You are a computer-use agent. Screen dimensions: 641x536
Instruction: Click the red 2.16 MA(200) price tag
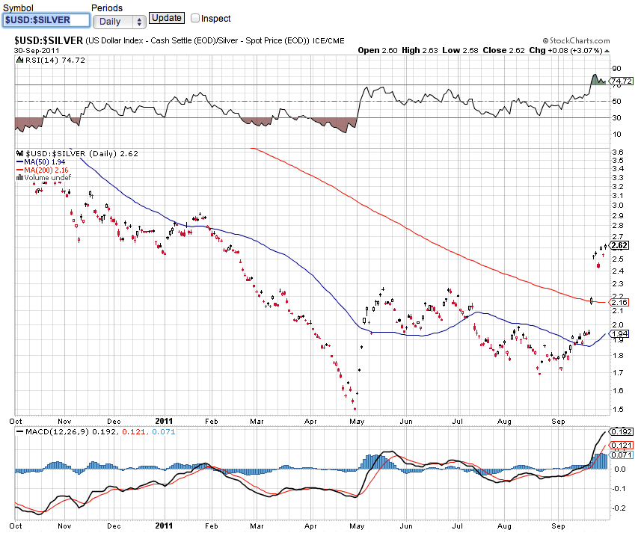coord(619,302)
